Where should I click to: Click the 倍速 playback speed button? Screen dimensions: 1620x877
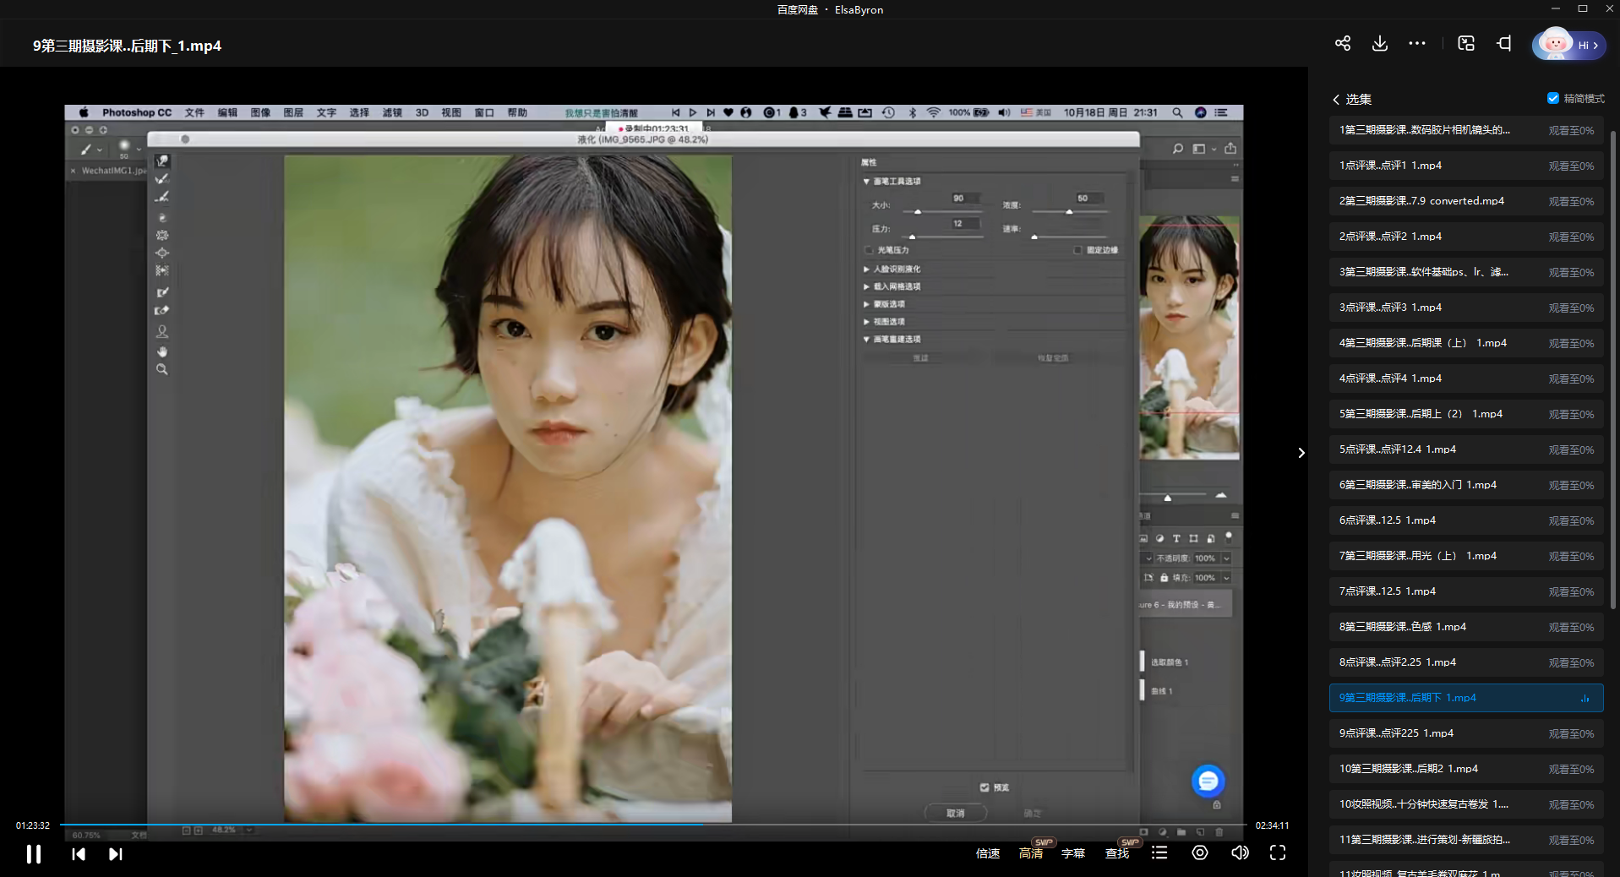point(987,853)
